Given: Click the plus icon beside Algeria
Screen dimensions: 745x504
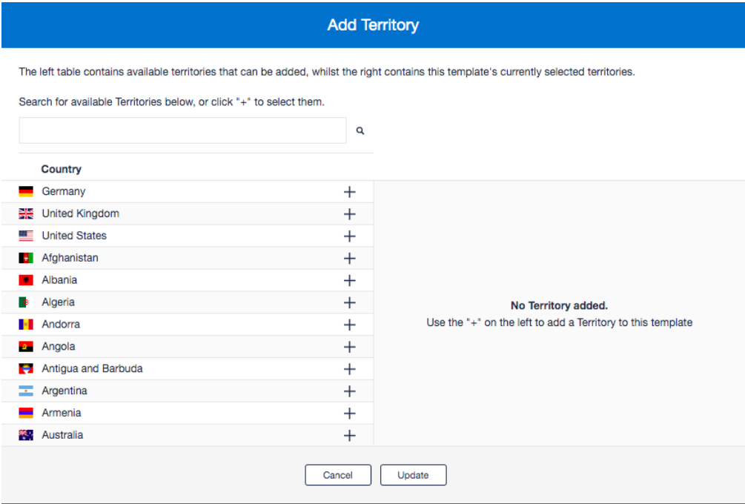Looking at the screenshot, I should click(x=350, y=302).
